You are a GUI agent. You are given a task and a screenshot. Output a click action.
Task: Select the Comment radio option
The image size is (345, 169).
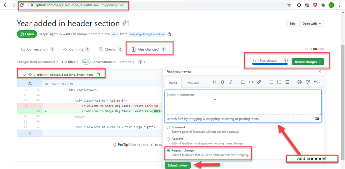pyautogui.click(x=168, y=127)
